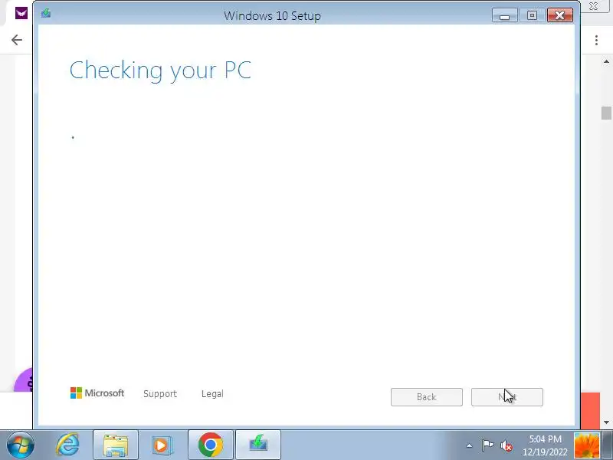Open Chrome's three-dot menu

pos(596,40)
